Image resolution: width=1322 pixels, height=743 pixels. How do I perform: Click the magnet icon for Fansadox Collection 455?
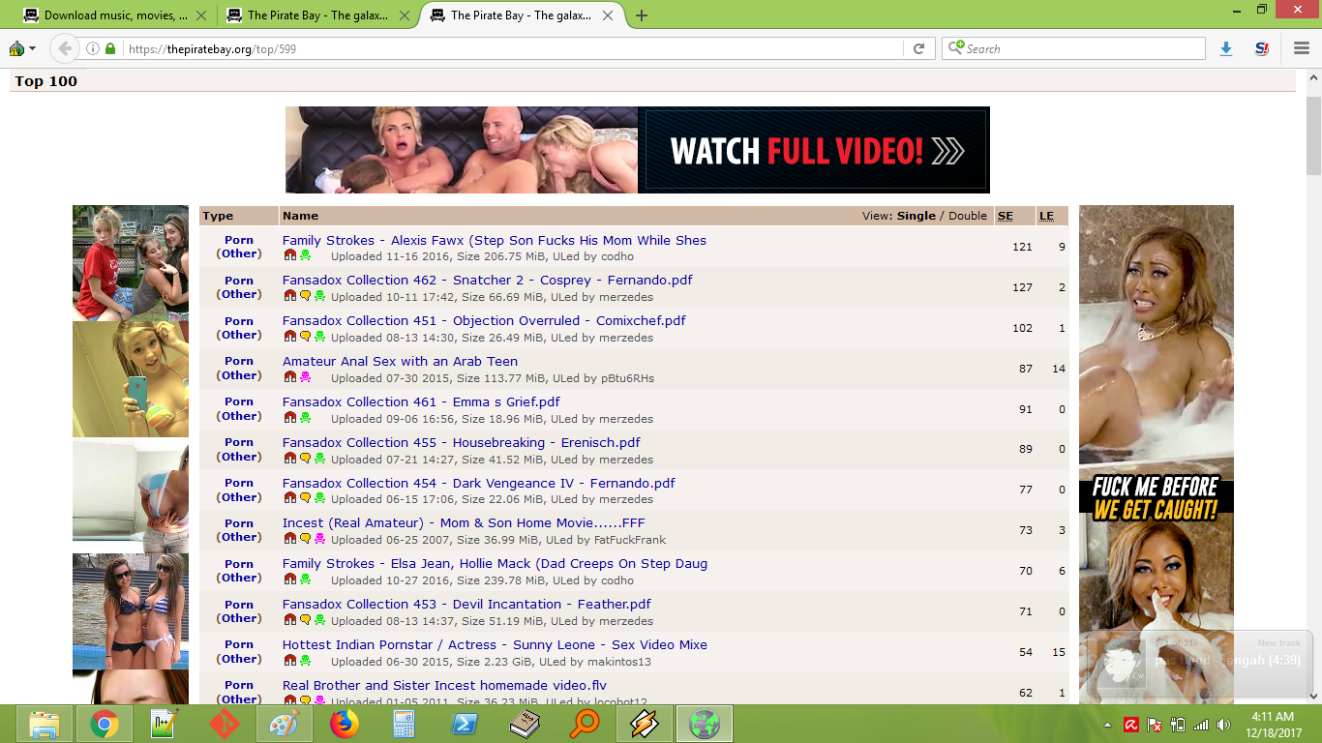tap(289, 459)
